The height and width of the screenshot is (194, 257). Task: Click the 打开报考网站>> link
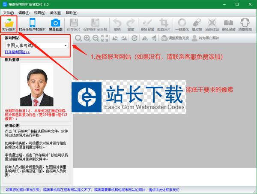point(17,52)
